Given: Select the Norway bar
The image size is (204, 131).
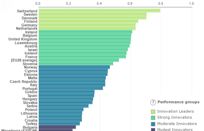Looking at the screenshot, I should click(74, 67).
